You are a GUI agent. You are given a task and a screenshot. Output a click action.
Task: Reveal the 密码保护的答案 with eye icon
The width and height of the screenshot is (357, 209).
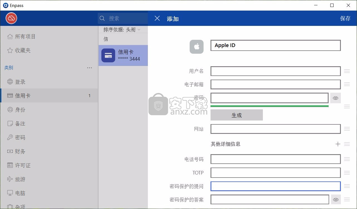pyautogui.click(x=336, y=200)
